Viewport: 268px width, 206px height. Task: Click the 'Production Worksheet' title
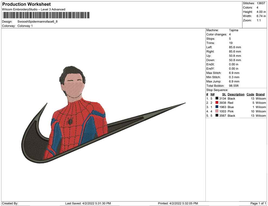[x=27, y=4]
